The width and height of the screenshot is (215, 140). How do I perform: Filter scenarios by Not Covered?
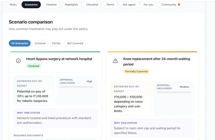point(75,43)
